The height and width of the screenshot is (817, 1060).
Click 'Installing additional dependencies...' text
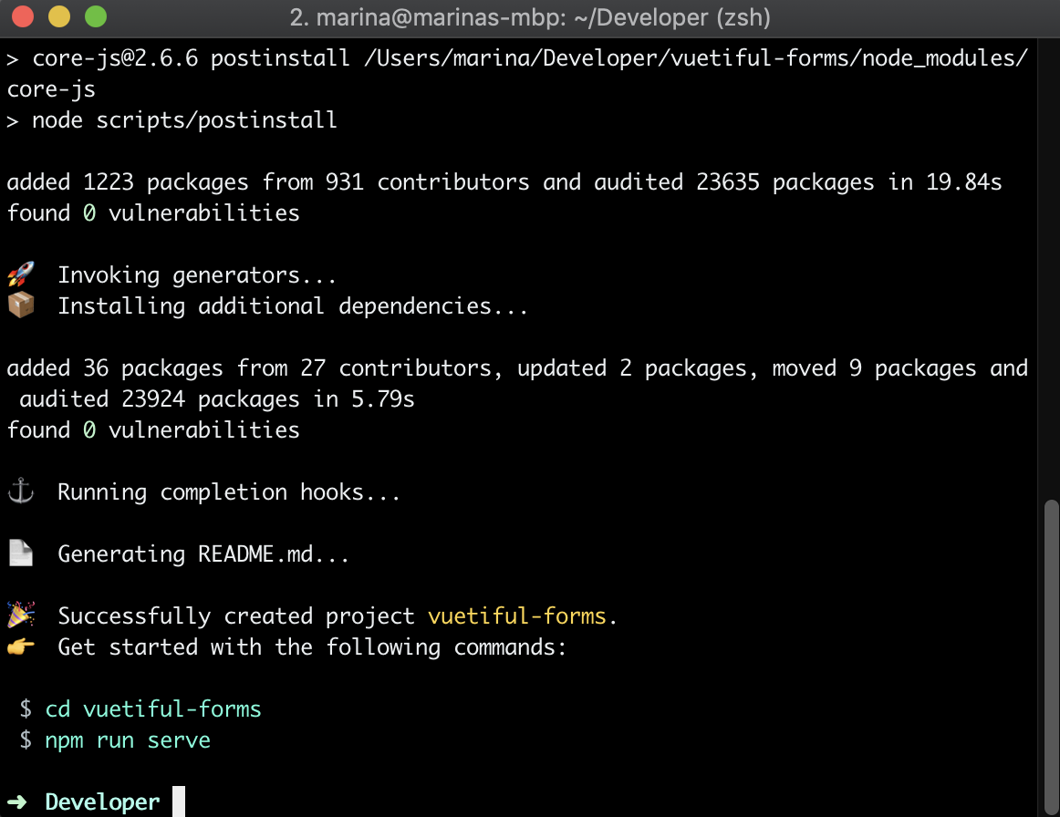click(x=293, y=306)
